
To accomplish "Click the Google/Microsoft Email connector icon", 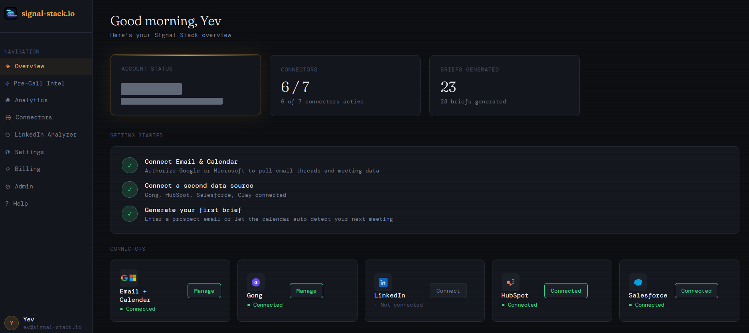I will 128,278.
